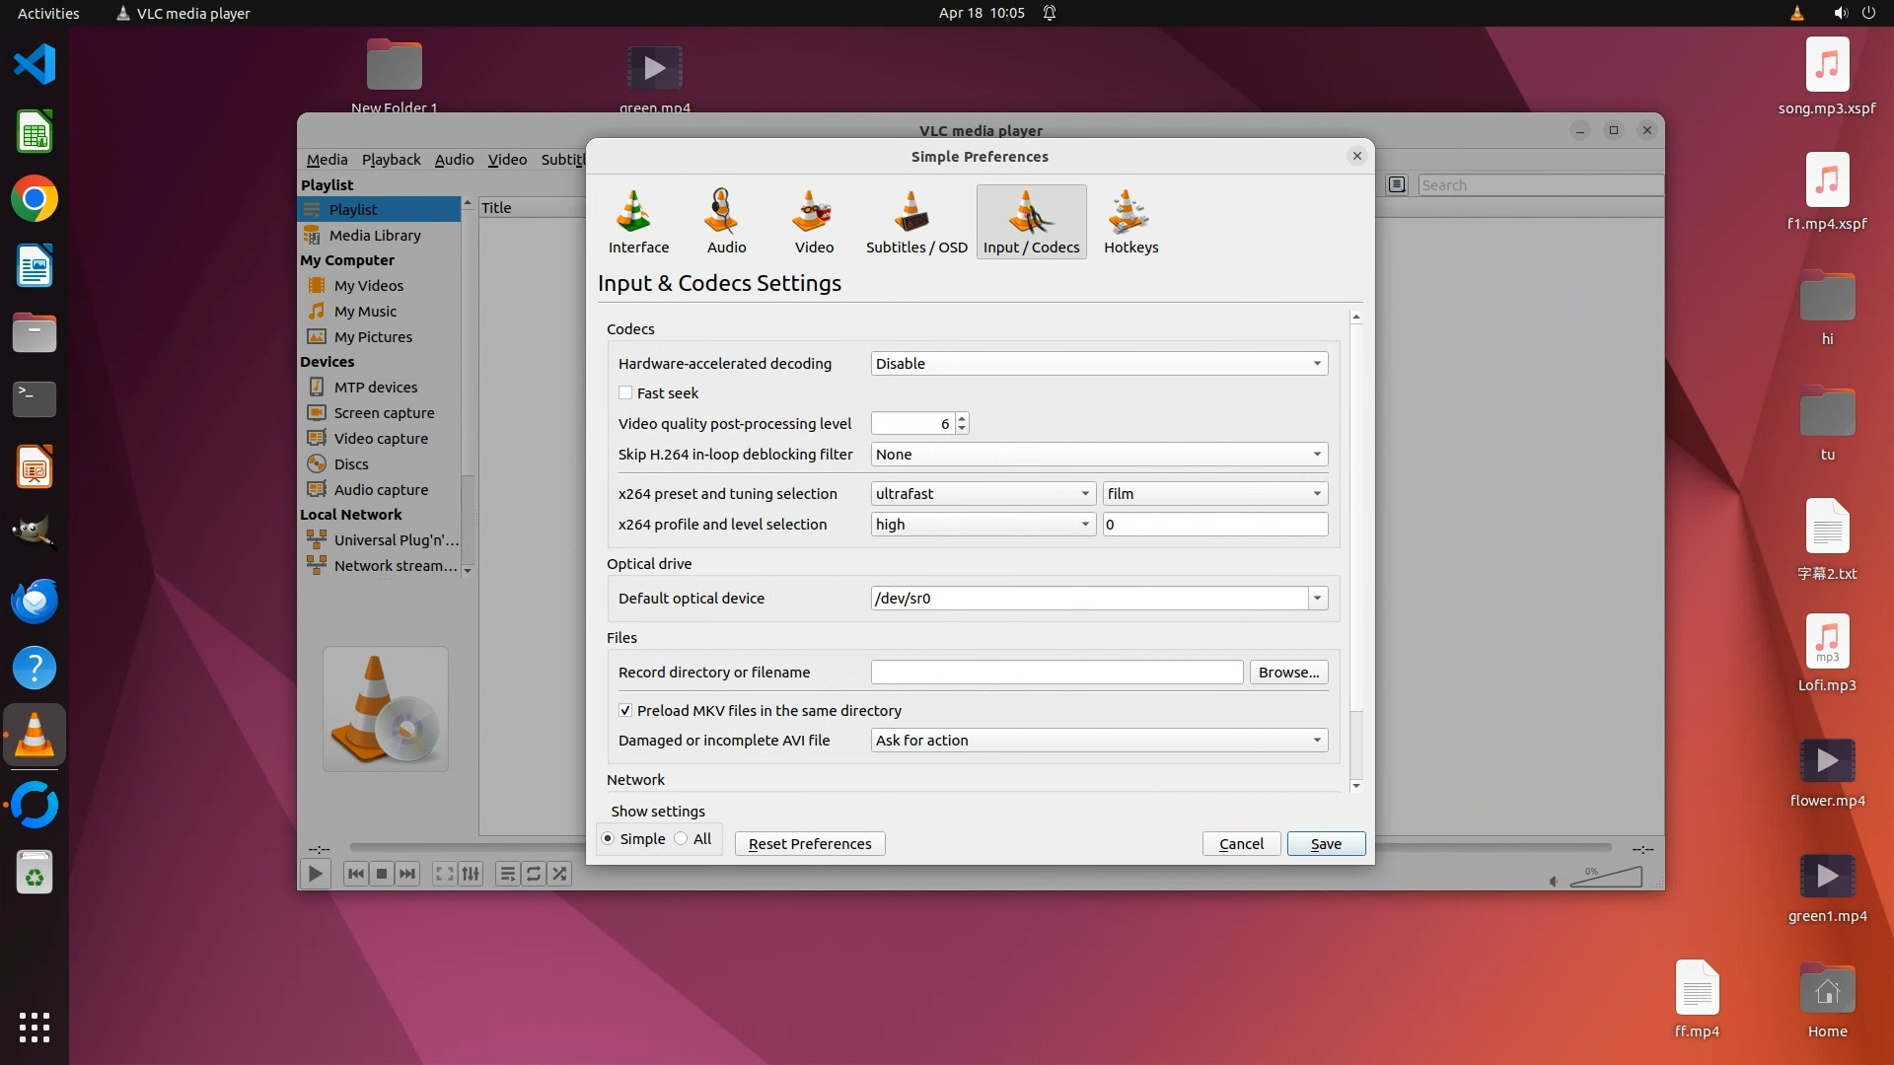The image size is (1894, 1065).
Task: Enable the Fast seek checkbox
Action: 625,392
